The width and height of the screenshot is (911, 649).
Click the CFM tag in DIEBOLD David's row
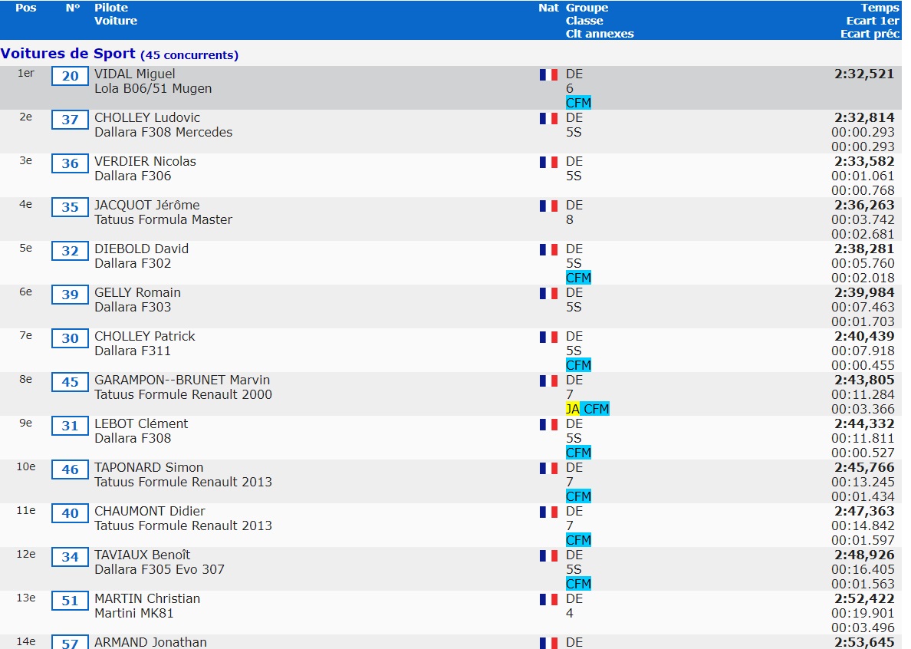coord(579,278)
